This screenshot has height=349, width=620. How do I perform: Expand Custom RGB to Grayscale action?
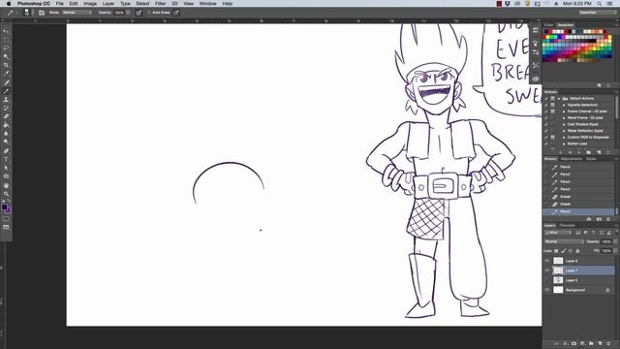[564, 138]
